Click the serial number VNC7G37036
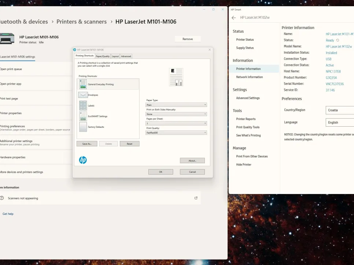 335,84
